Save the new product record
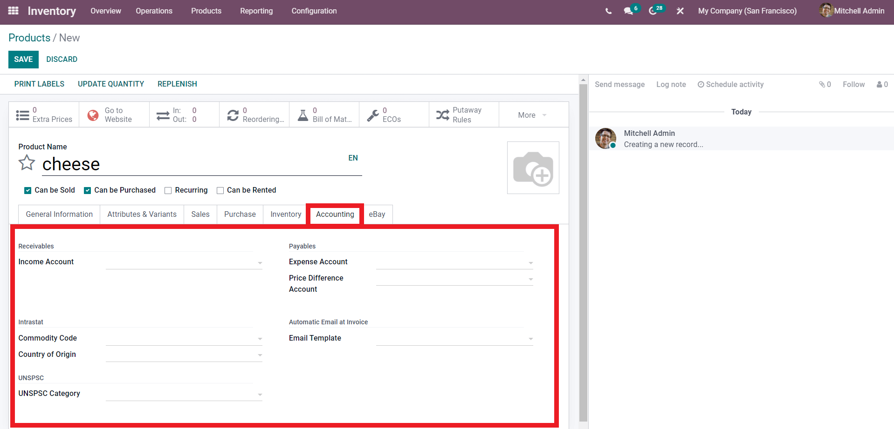 pos(23,60)
